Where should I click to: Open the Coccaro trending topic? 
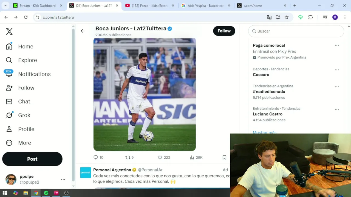[261, 75]
